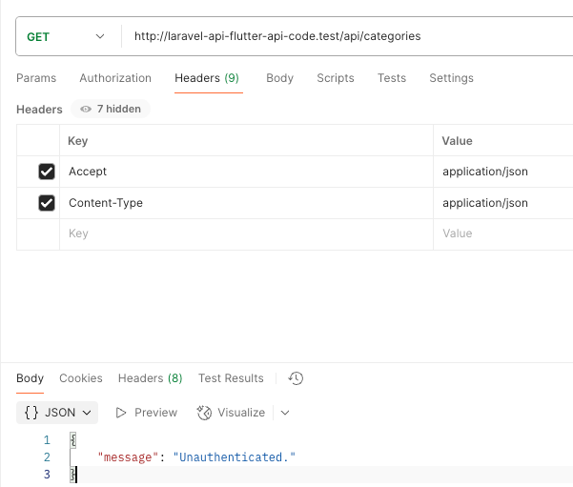Switch to the Params tab

tap(36, 78)
